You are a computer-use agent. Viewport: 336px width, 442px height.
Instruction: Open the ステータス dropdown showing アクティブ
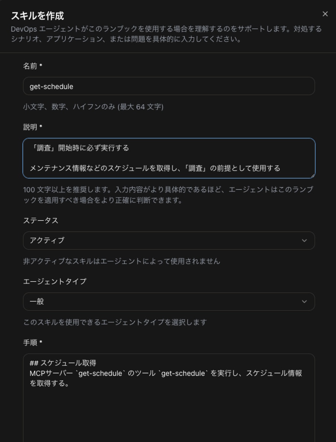pyautogui.click(x=169, y=241)
